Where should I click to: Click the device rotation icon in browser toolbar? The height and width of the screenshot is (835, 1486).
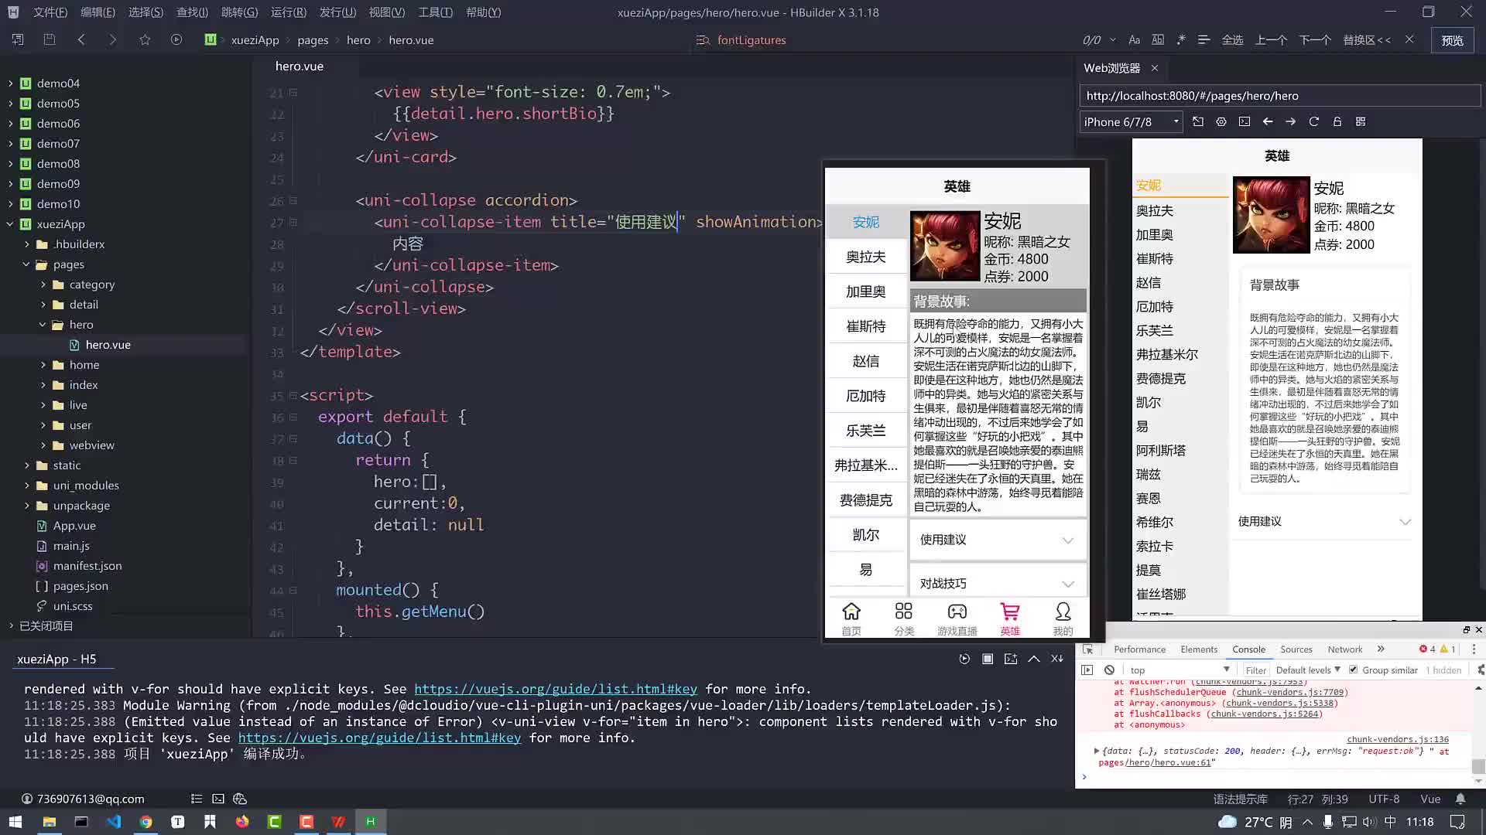point(1197,121)
